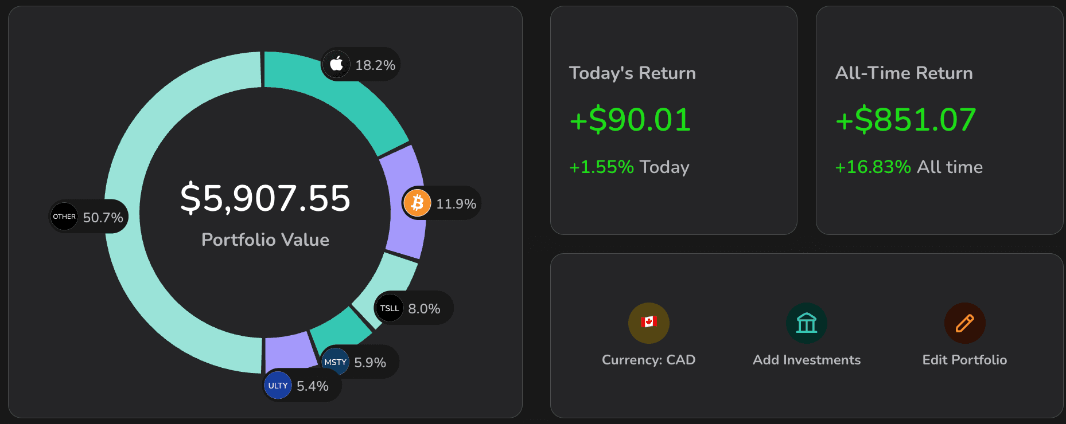Click the orange pencil edit icon
Image resolution: width=1066 pixels, height=424 pixels.
964,323
